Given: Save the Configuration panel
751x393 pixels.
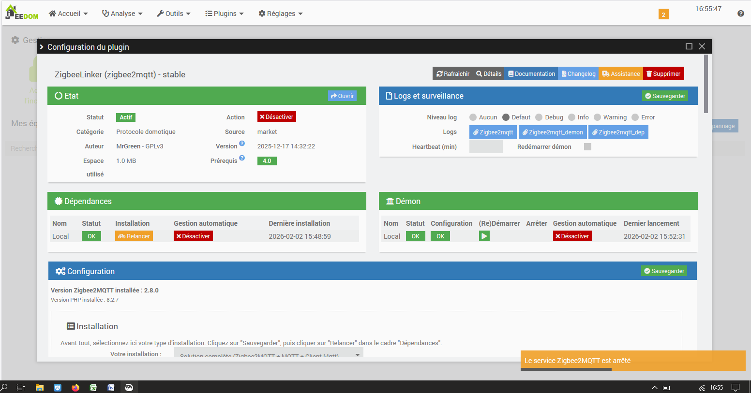Looking at the screenshot, I should pyautogui.click(x=664, y=271).
